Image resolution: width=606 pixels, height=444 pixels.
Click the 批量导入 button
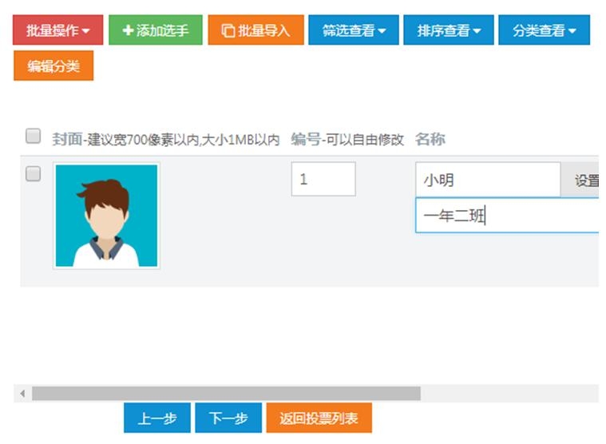pos(255,30)
